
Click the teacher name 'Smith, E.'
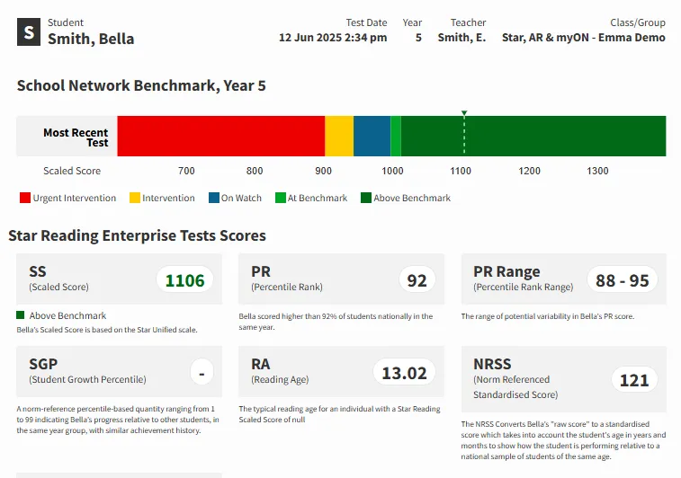461,38
